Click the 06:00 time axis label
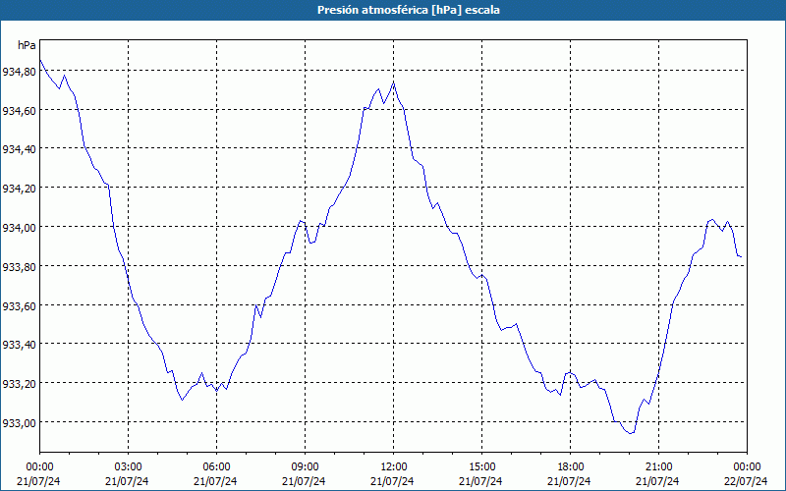The width and height of the screenshot is (786, 491). coord(216,467)
